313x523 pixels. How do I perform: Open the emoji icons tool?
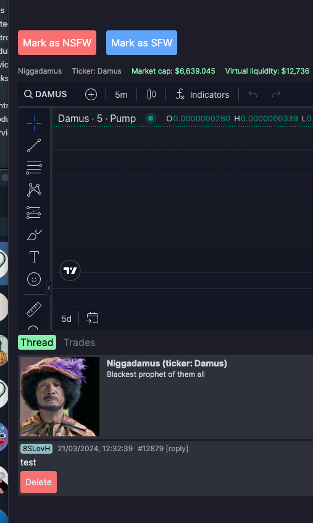(34, 279)
